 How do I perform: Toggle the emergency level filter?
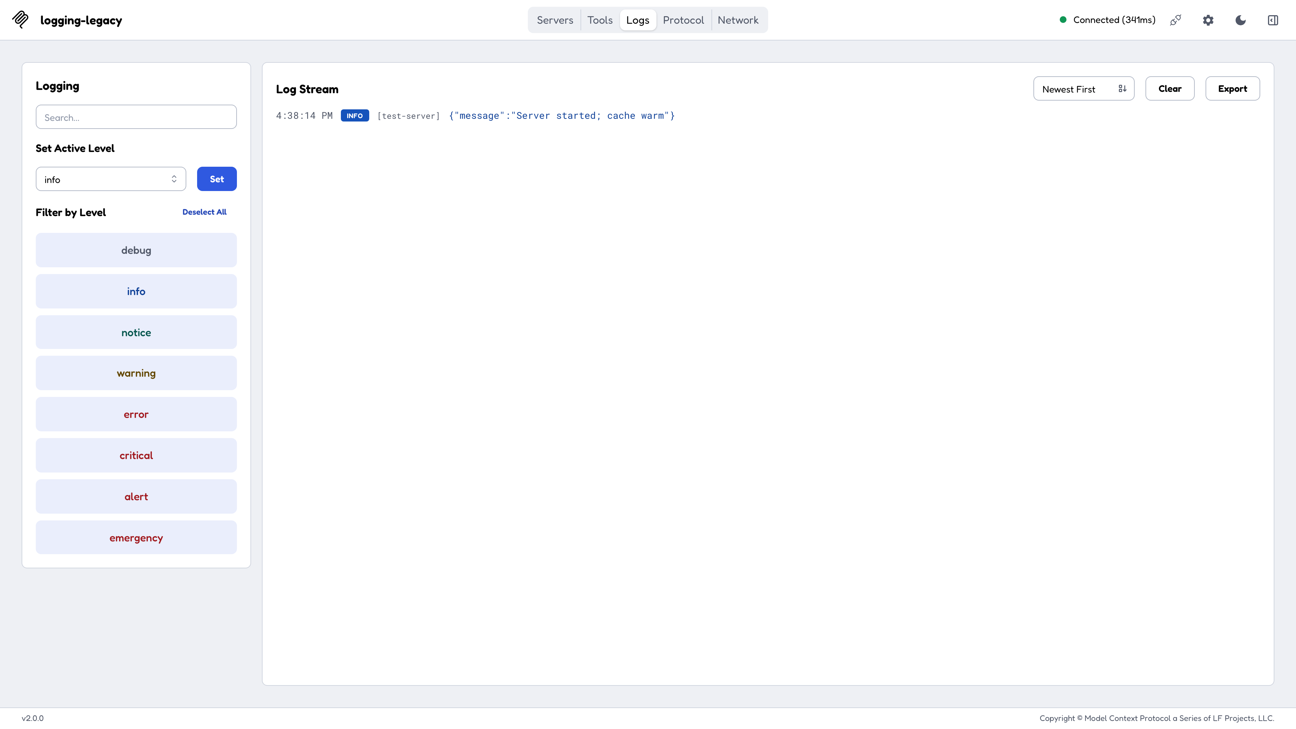136,538
